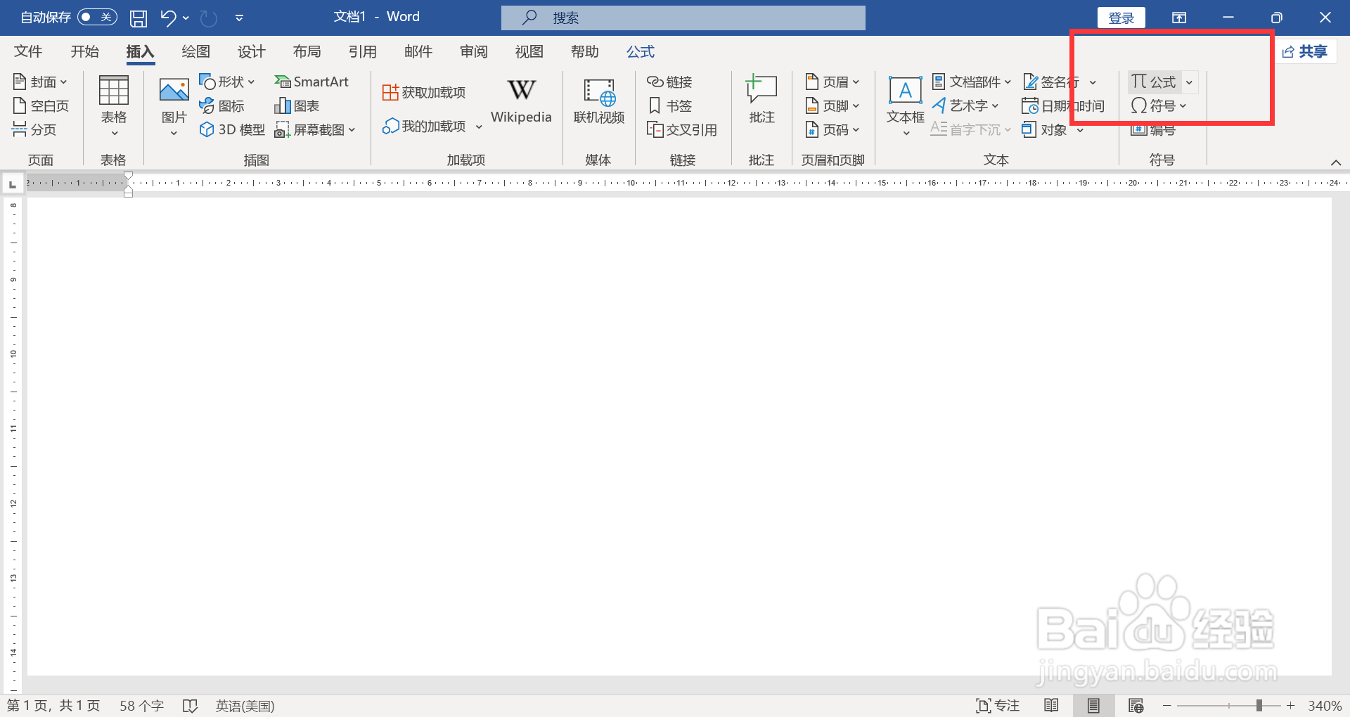Click the 公式 equation pi button
1350x717 pixels.
[x=1154, y=82]
